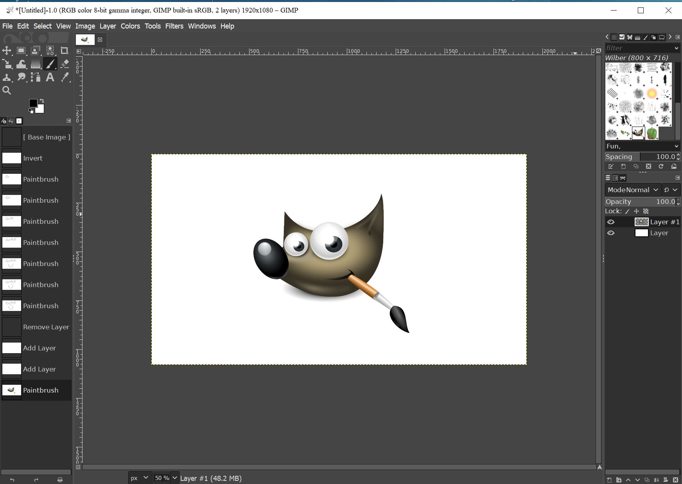The height and width of the screenshot is (484, 682).
Task: Open the Edit menu
Action: (x=23, y=26)
